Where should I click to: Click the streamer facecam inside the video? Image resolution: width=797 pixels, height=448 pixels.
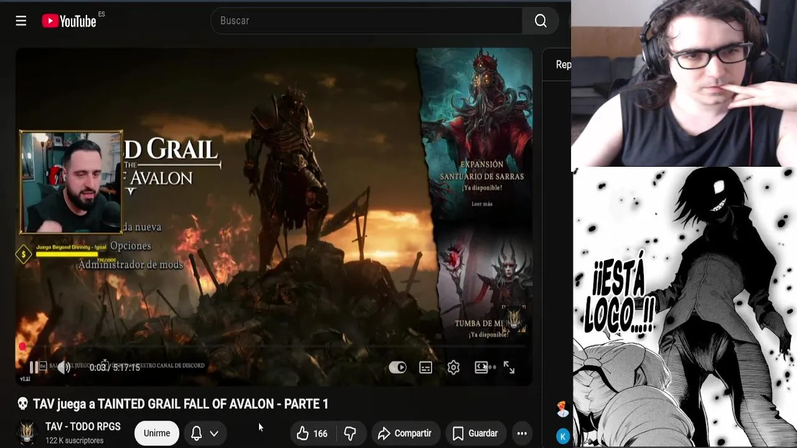pos(71,182)
